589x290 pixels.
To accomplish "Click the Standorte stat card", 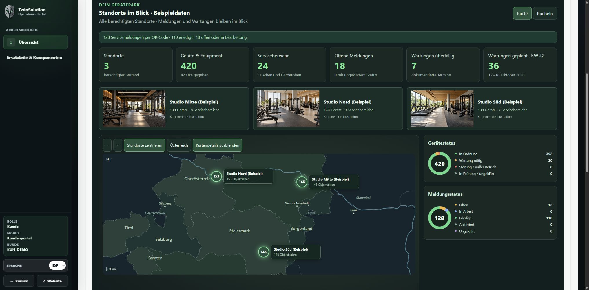I will click(136, 65).
